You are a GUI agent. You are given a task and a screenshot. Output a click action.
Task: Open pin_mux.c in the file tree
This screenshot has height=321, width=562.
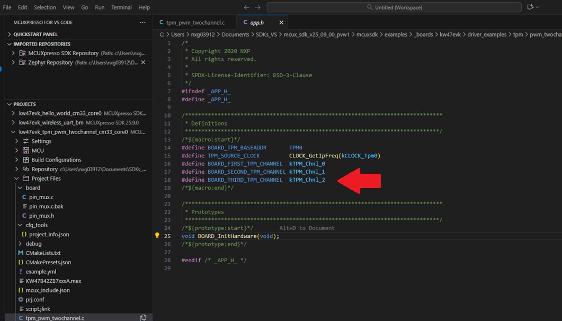click(41, 197)
